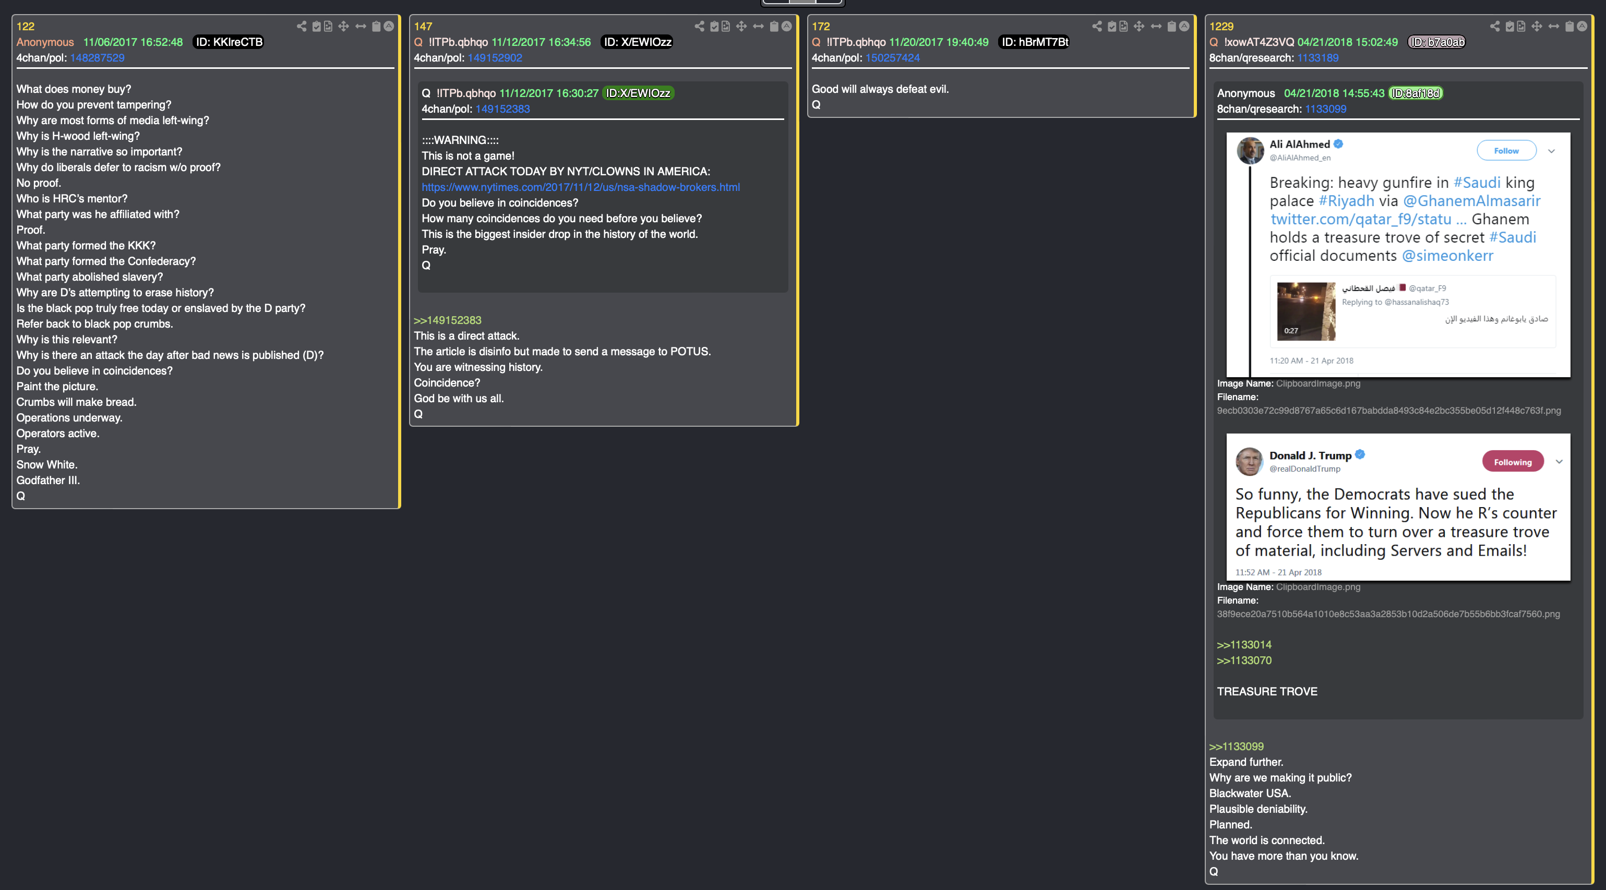Click the share icon on post 147
The width and height of the screenshot is (1606, 890).
click(700, 26)
